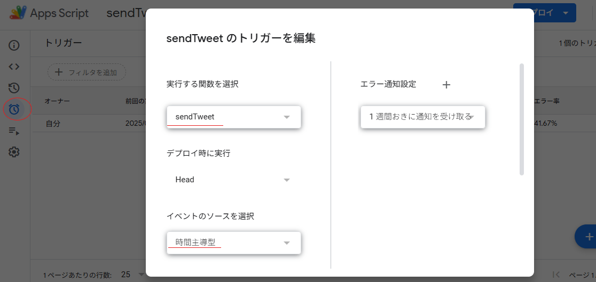Open the Executions list icon

[14, 131]
